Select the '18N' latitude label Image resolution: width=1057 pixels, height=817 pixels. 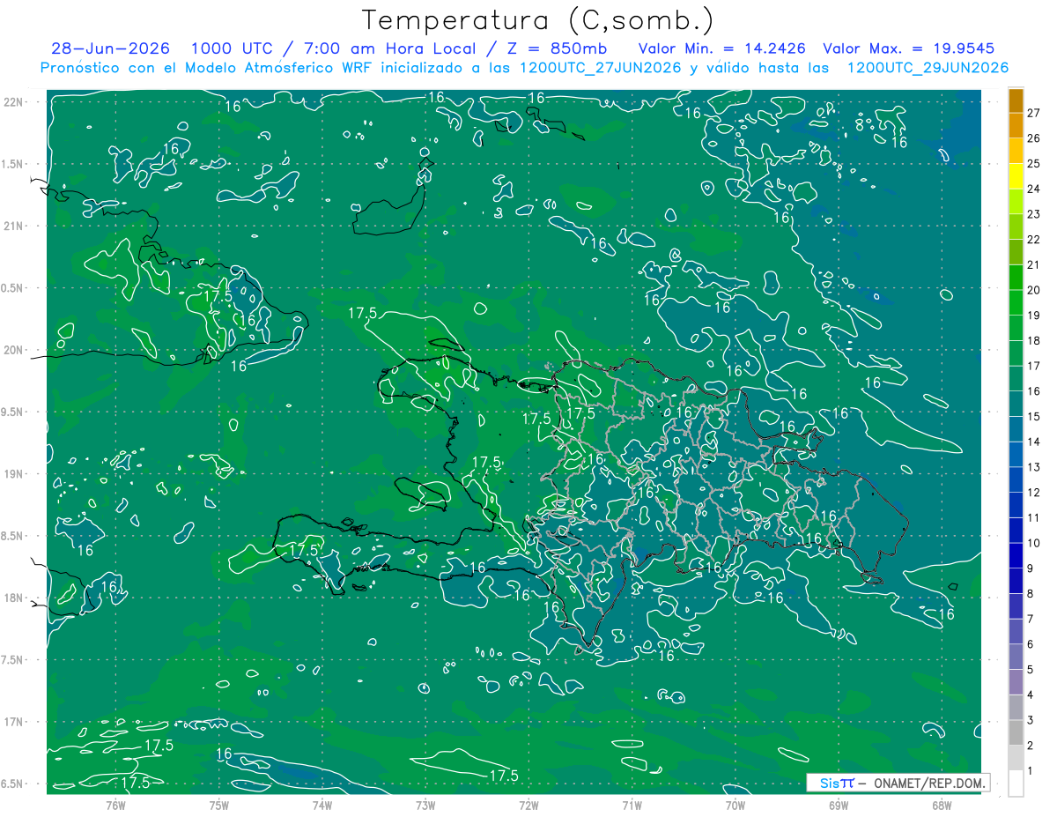click(x=12, y=598)
